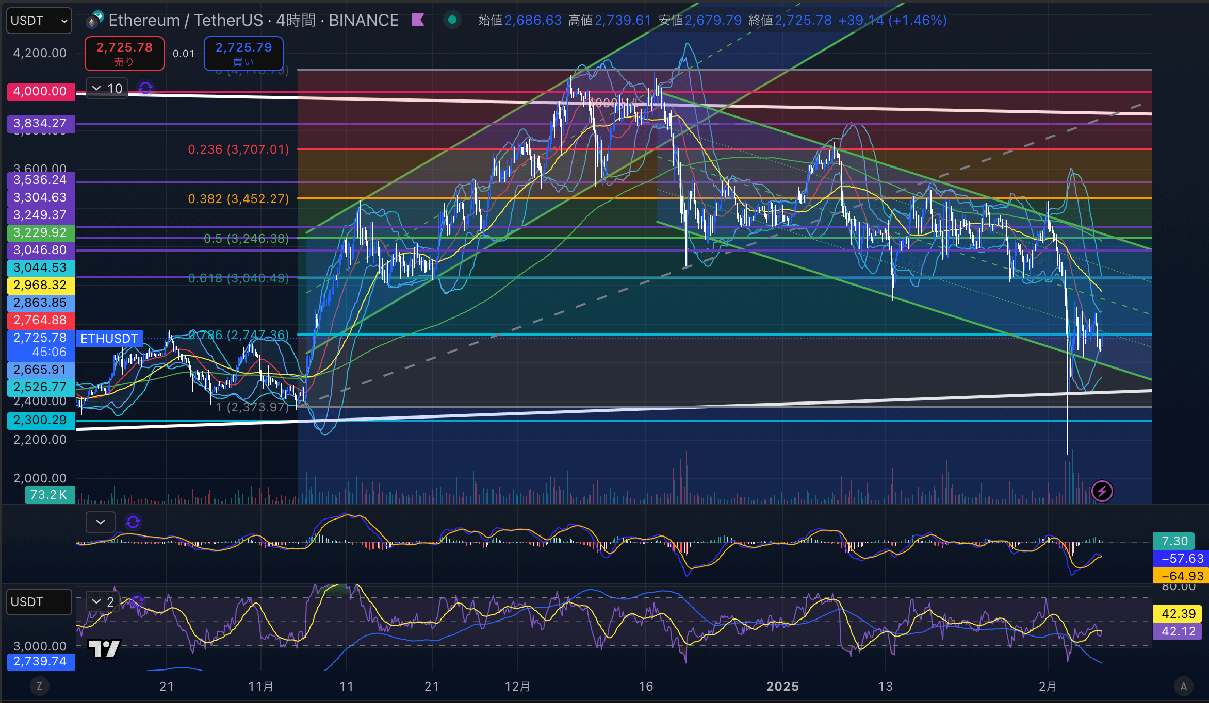Expand the RSI pane indicator chevron 2

pyautogui.click(x=103, y=601)
